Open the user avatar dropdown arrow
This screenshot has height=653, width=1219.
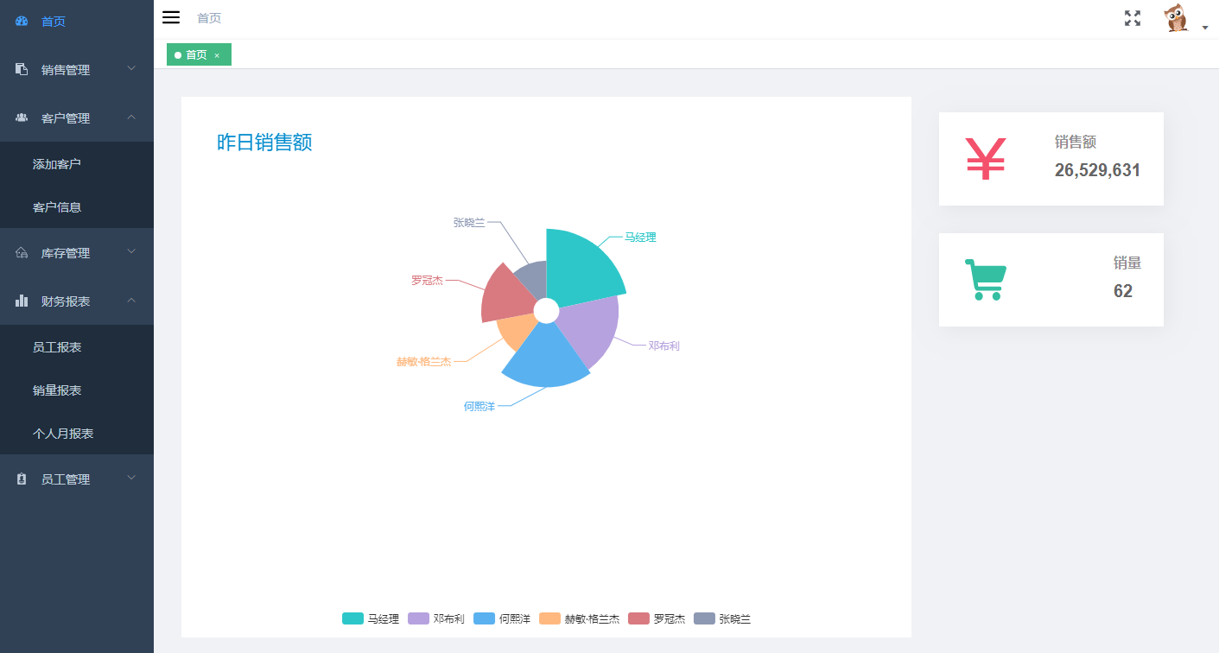1205,27
